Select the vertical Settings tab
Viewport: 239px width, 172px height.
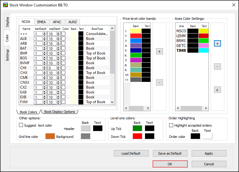(7, 55)
